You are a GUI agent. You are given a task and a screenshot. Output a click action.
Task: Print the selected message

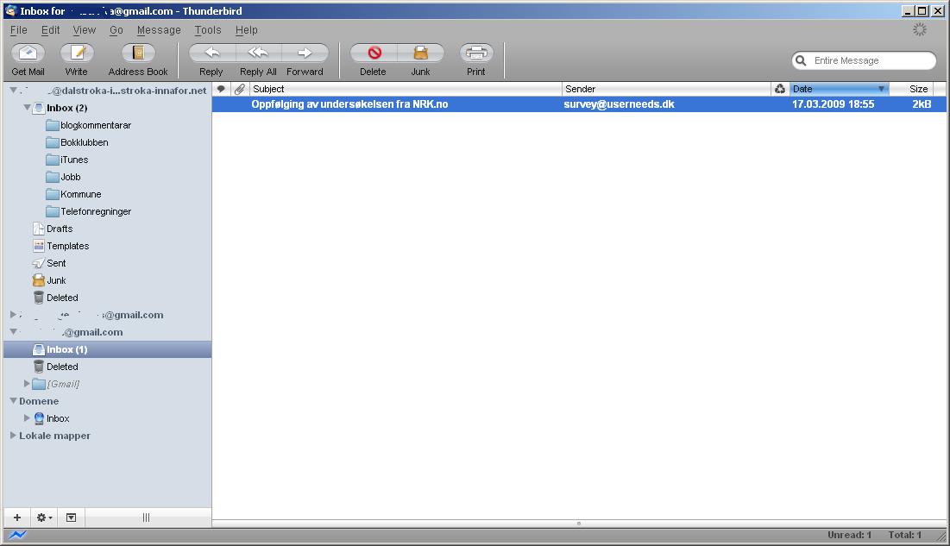click(475, 53)
